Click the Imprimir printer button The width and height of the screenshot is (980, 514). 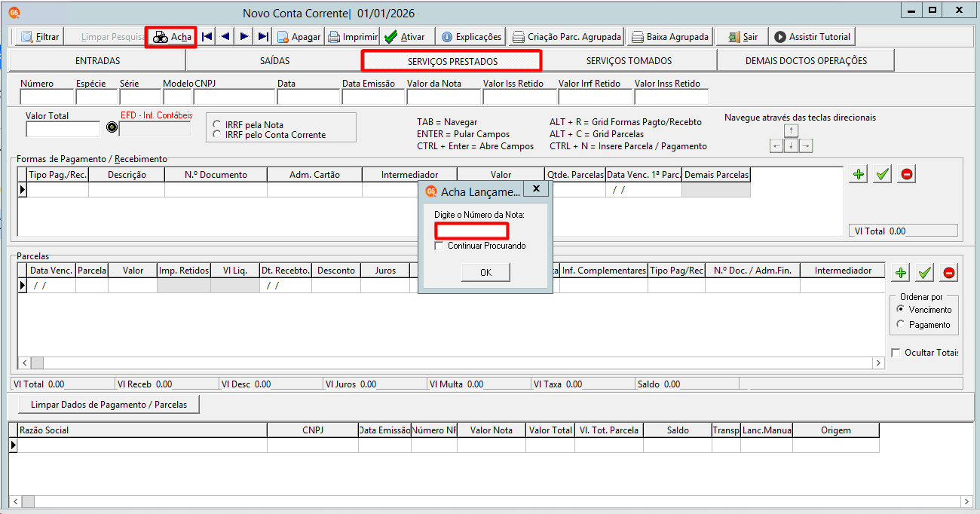(352, 36)
